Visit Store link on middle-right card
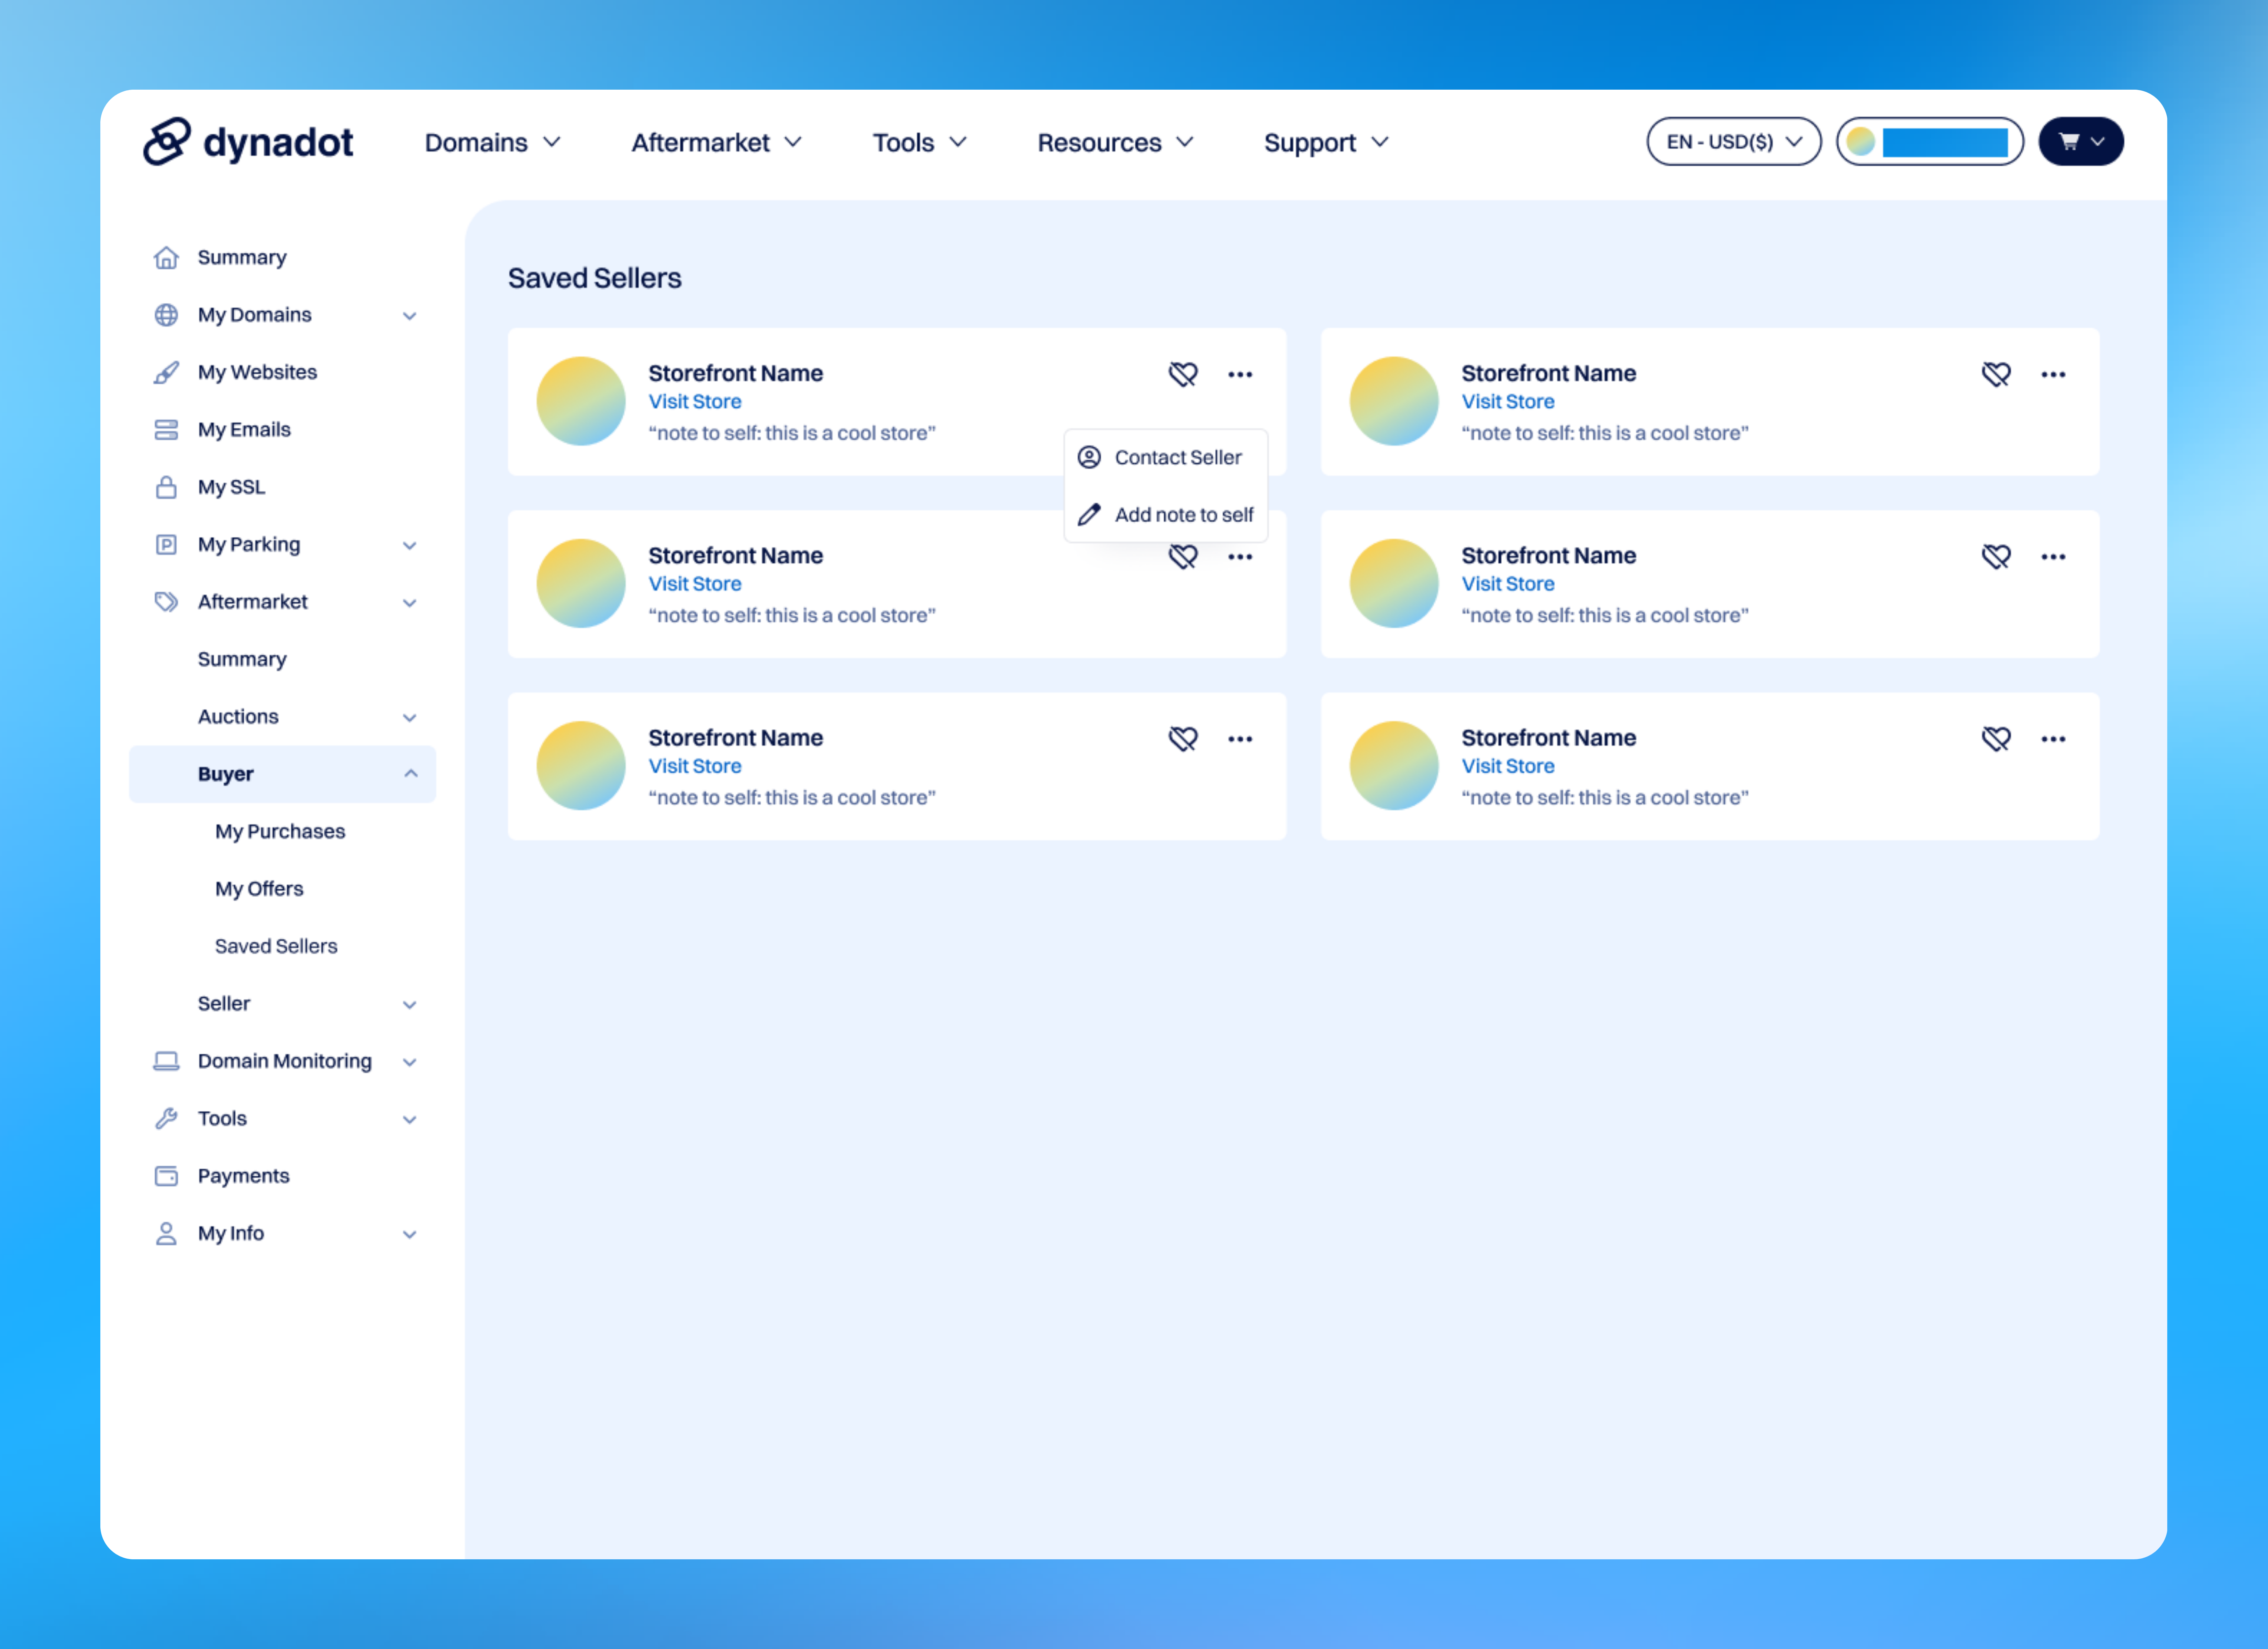The image size is (2268, 1649). click(x=1508, y=584)
